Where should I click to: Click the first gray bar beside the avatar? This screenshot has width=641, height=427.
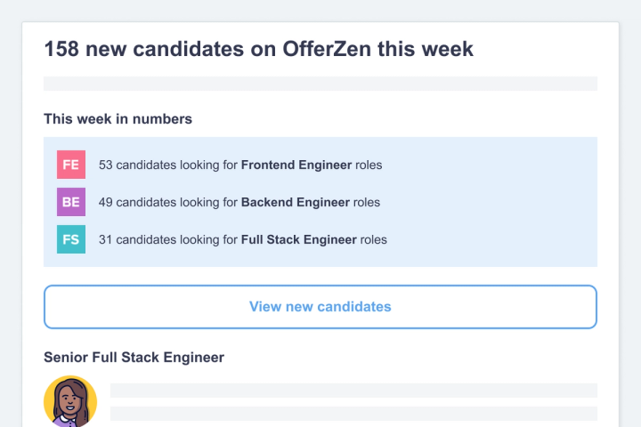[x=353, y=391]
